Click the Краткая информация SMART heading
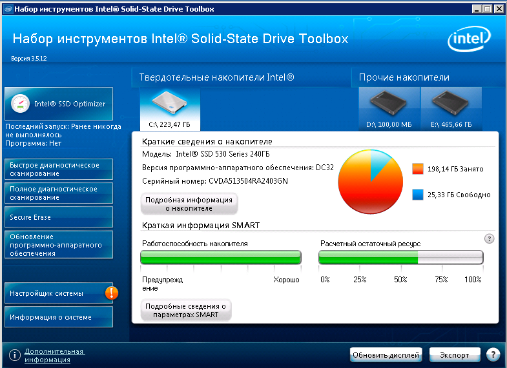507x368 pixels. [x=201, y=225]
